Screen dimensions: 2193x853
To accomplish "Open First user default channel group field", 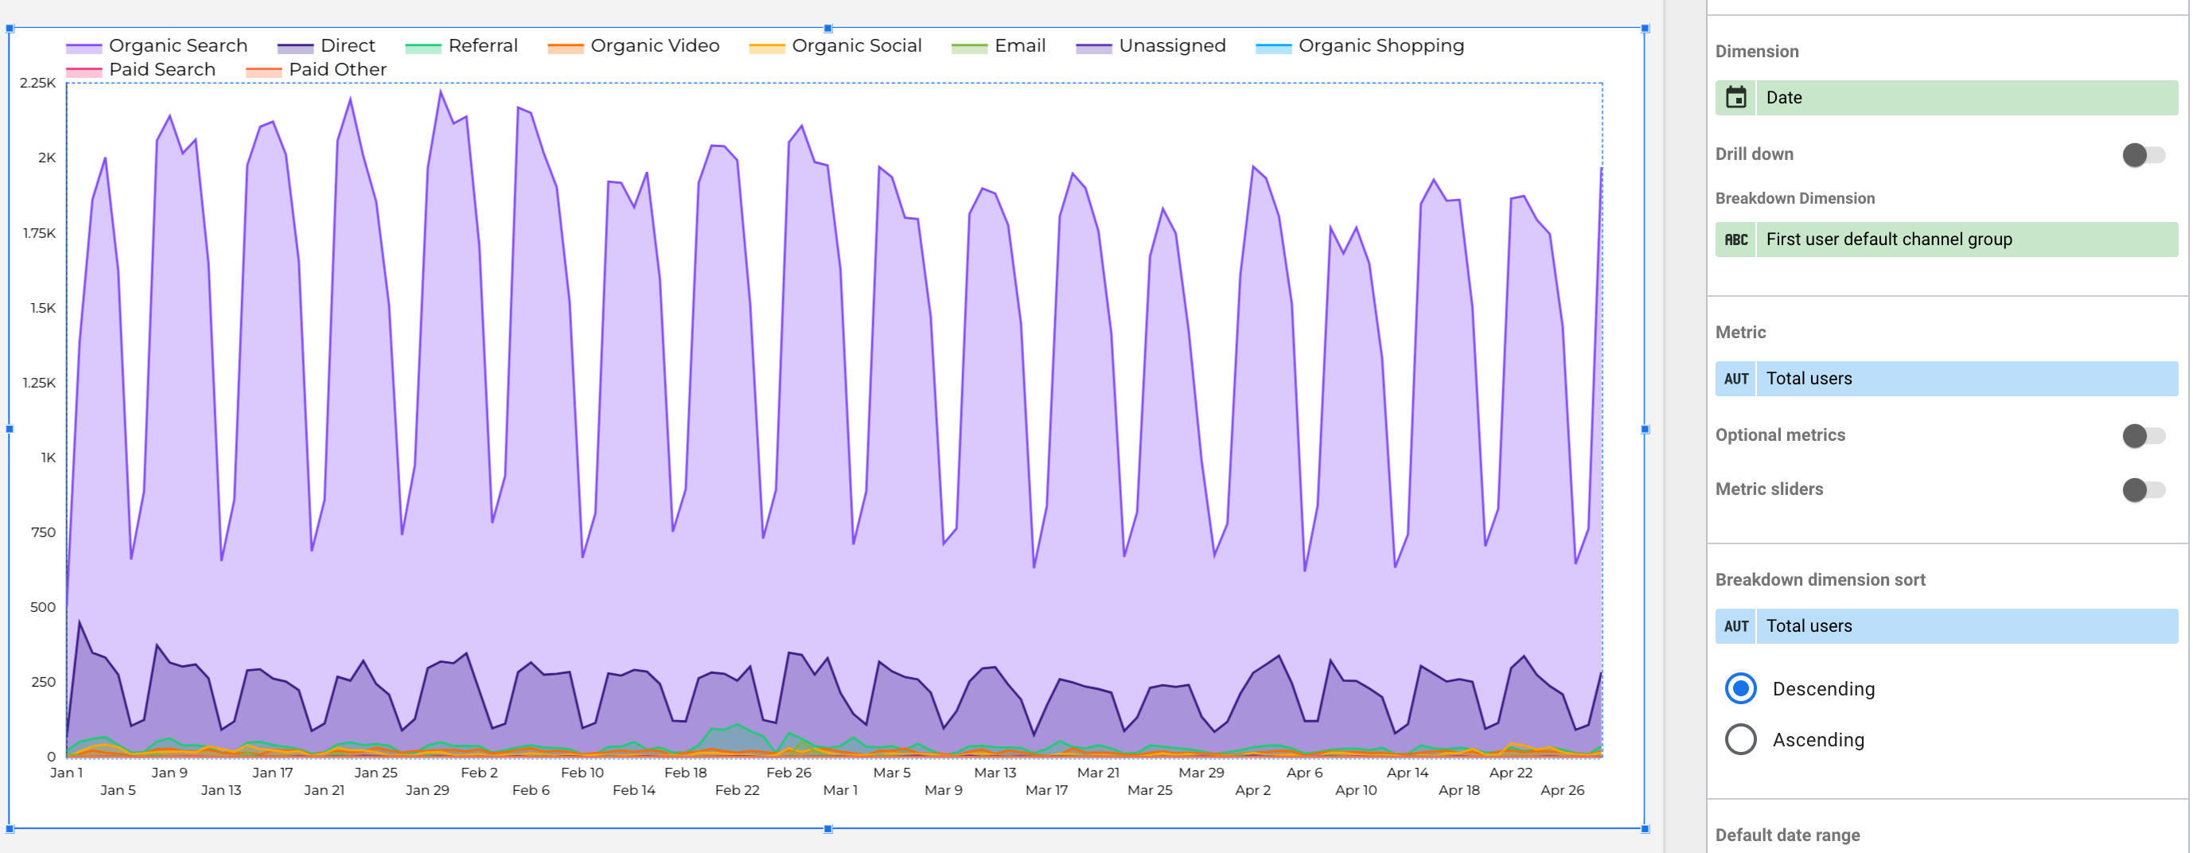I will [1946, 240].
